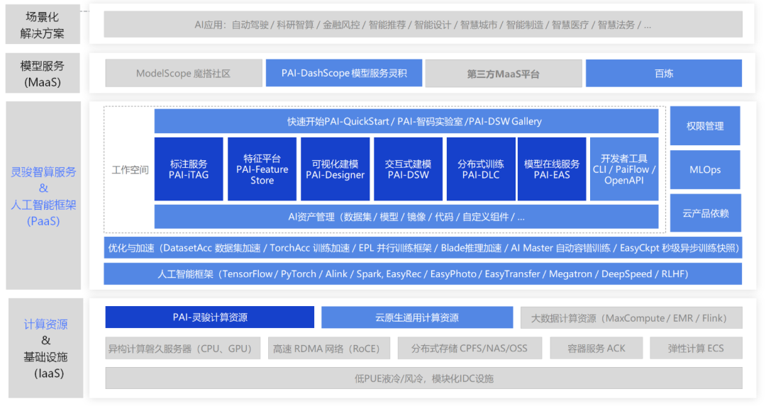
Task: Open the 百炼 block
Action: coord(664,73)
